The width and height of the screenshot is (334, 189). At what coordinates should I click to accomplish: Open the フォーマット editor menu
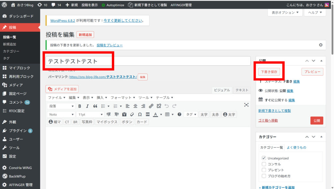pyautogui.click(x=123, y=98)
